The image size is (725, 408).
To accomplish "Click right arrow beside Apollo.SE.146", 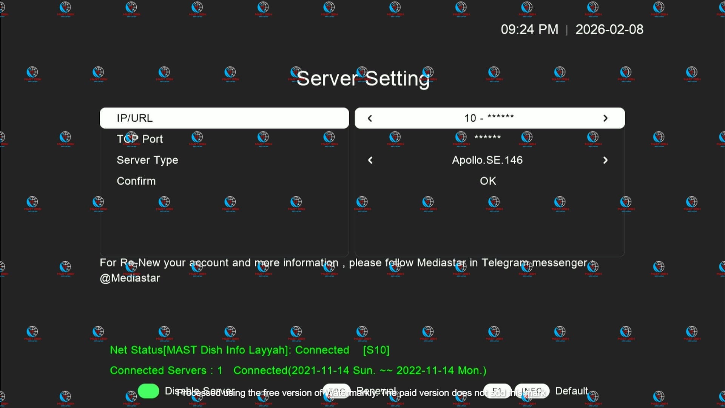I will point(605,160).
